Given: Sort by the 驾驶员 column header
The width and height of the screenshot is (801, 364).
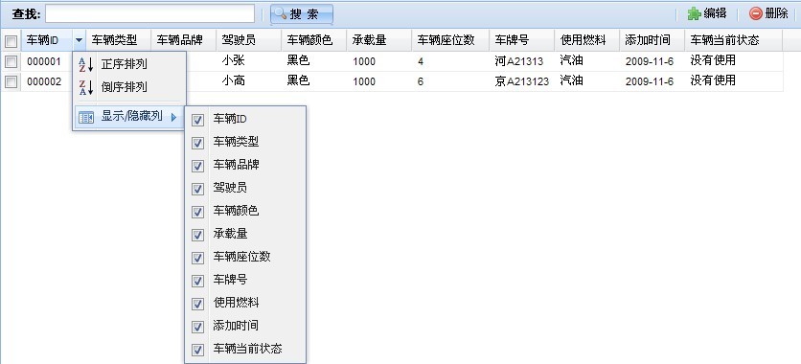Looking at the screenshot, I should click(249, 40).
